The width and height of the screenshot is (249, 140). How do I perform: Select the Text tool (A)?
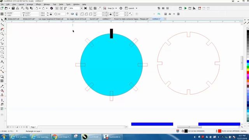[x=2, y=62]
